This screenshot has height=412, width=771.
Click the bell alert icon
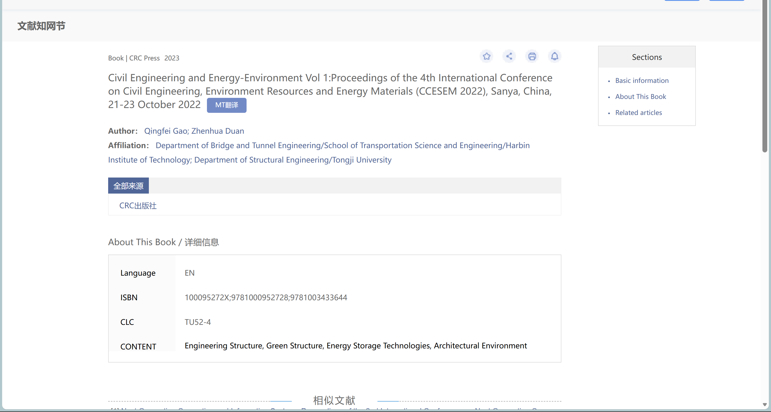(x=555, y=56)
